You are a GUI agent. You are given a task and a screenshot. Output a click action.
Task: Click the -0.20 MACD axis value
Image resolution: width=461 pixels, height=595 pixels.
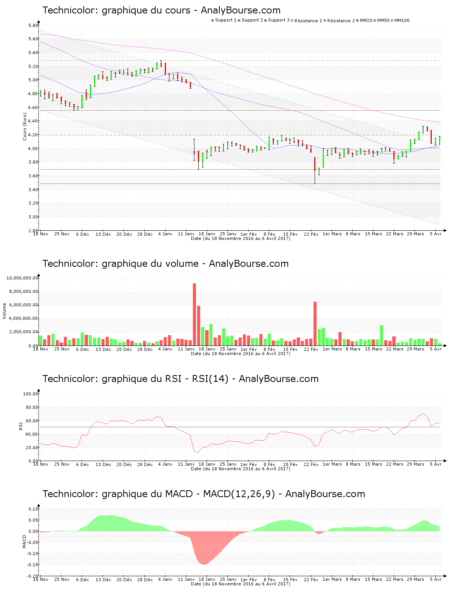tap(33, 576)
